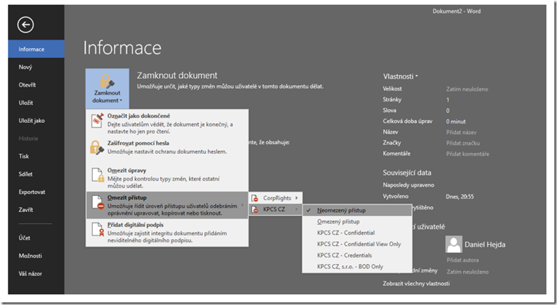Apply KPCS CZ - Confidential policy
This screenshot has height=305, width=557.
357,233
